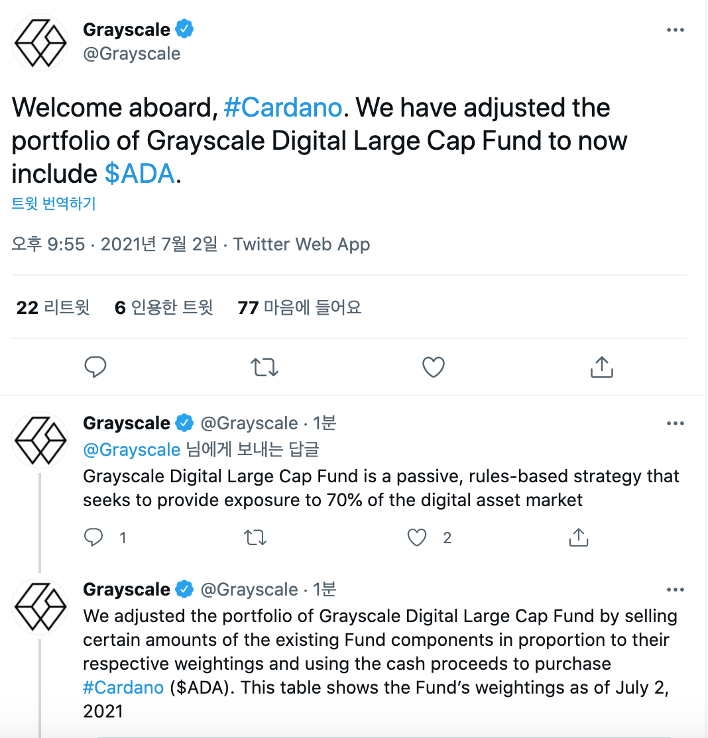This screenshot has width=708, height=738.
Task: Open more options on the weightings reply
Action: click(x=675, y=590)
